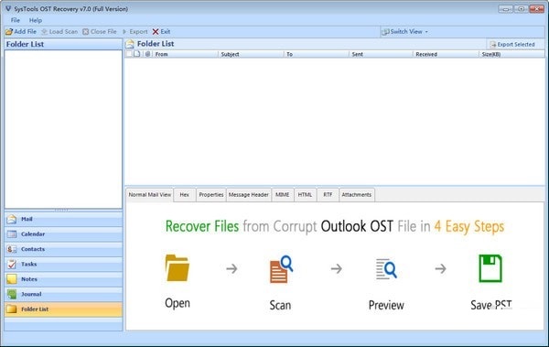The image size is (549, 347).
Task: Open the Calendar section in sidebar
Action: [63, 234]
